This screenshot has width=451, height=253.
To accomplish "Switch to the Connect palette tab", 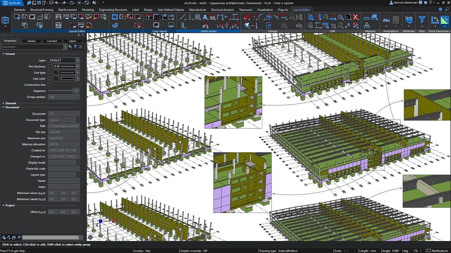I will (x=52, y=41).
